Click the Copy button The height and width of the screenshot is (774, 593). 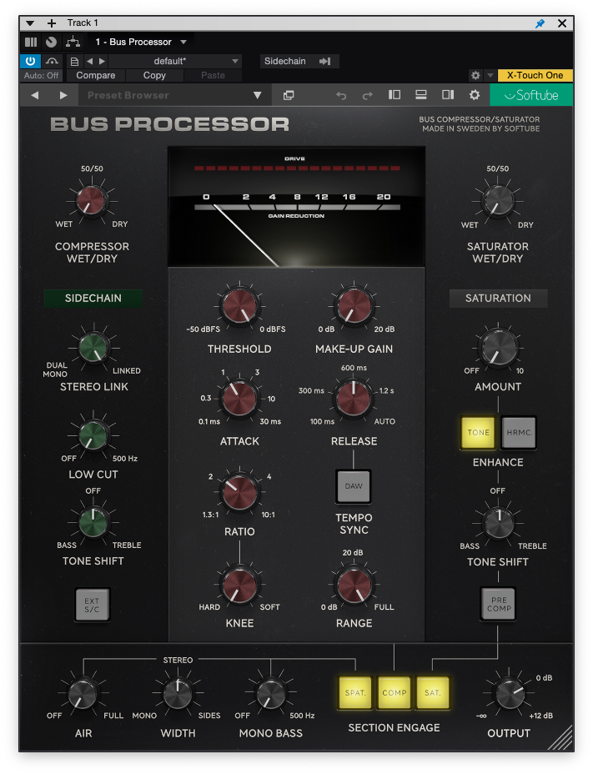click(x=154, y=76)
